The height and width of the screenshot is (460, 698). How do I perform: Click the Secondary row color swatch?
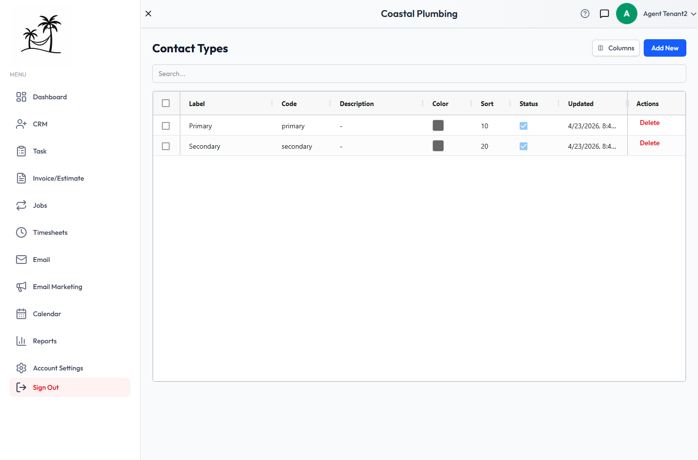[438, 146]
